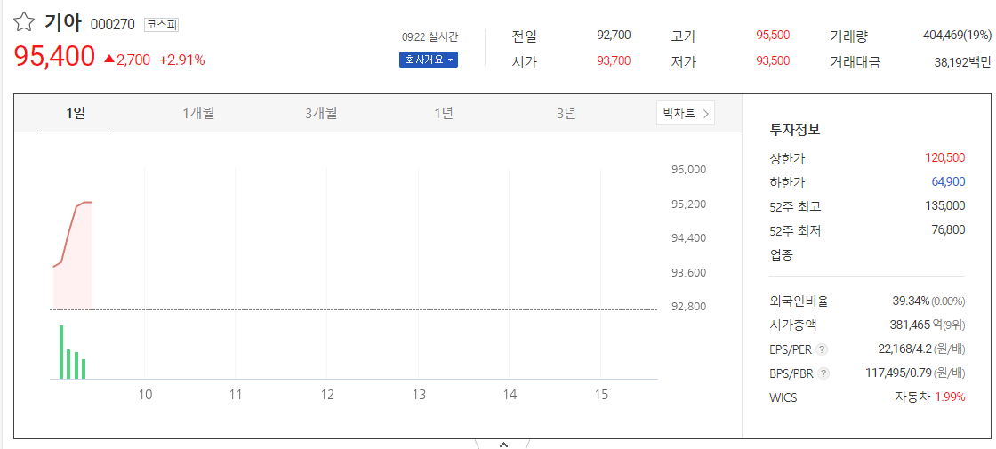
Task: Switch to the 3년 chart tab
Action: pos(566,114)
